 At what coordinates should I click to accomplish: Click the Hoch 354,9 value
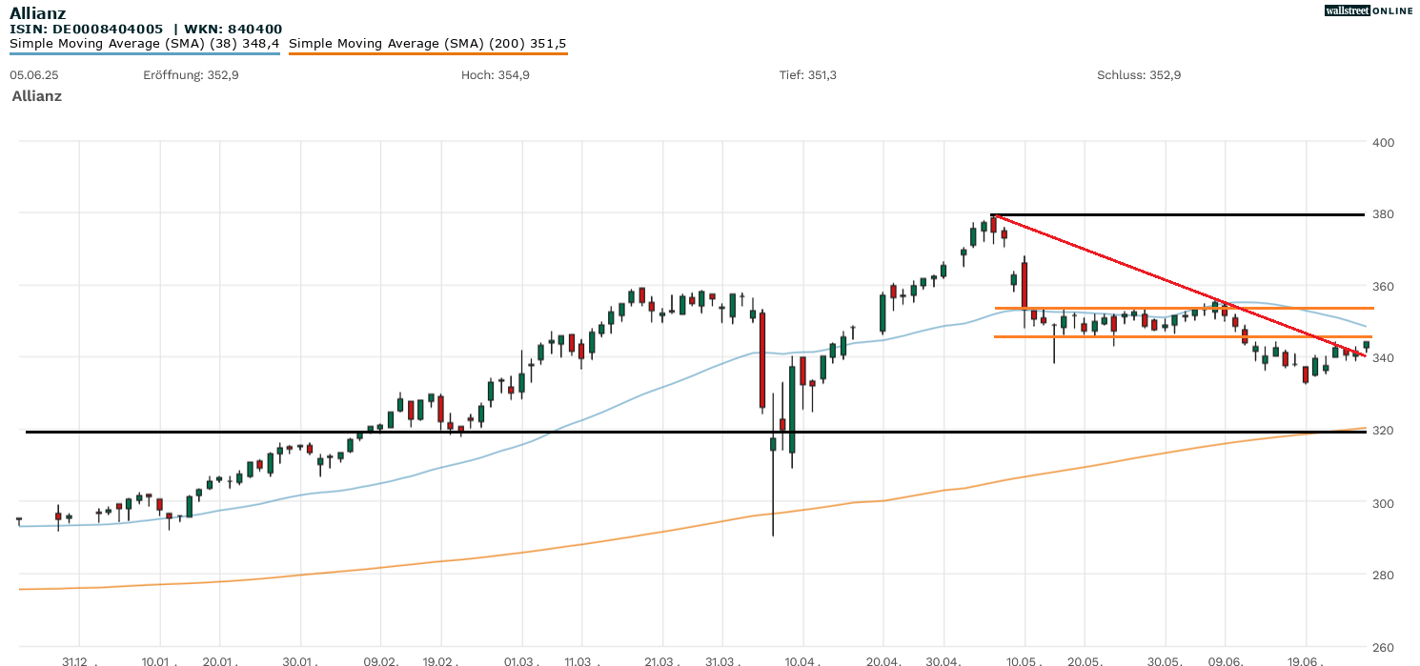tap(495, 75)
